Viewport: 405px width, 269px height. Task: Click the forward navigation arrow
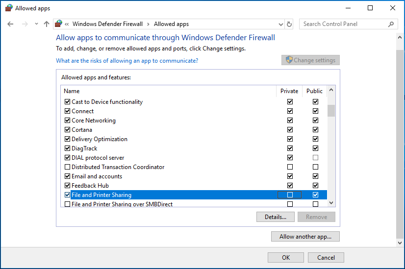(25, 24)
